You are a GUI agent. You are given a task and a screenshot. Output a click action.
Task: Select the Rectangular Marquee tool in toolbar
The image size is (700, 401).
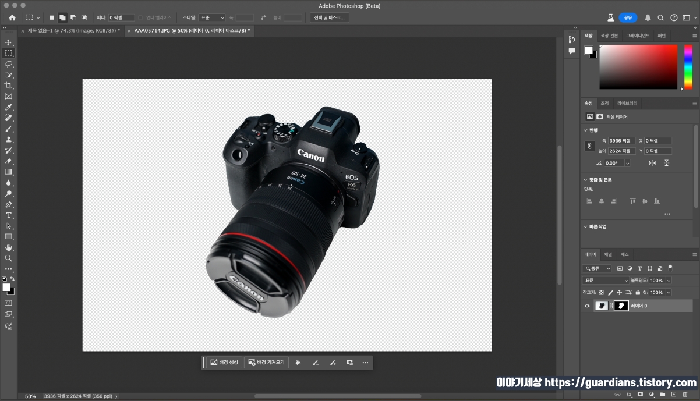(9, 53)
